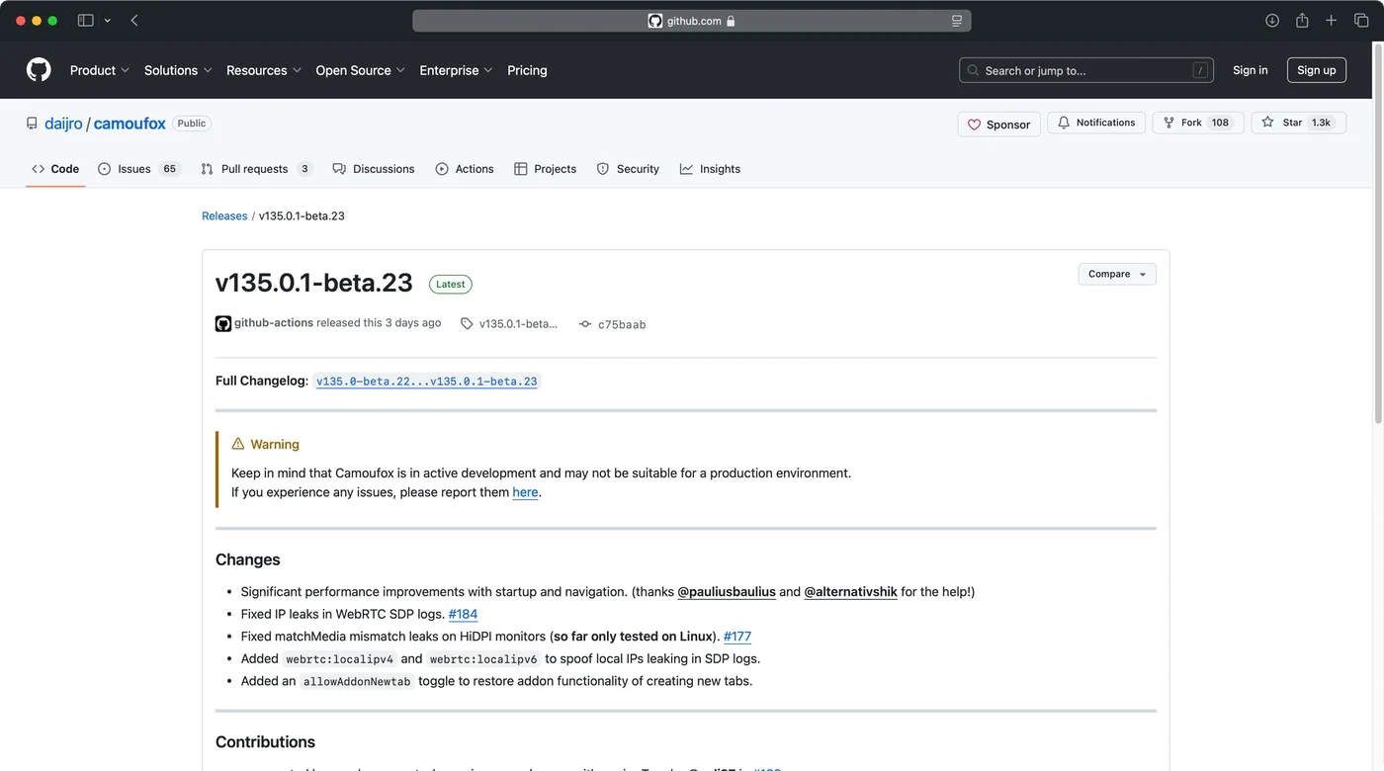Open the Resources dropdown

tap(264, 70)
